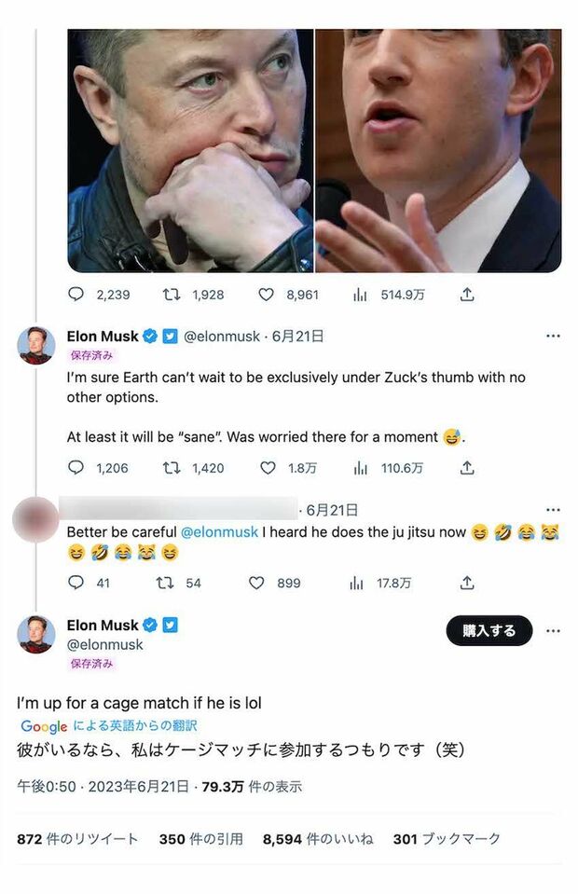Screen dimensions: 578x894
Task: Open more options for "Zuck's thumb" tweet
Action: click(x=553, y=337)
